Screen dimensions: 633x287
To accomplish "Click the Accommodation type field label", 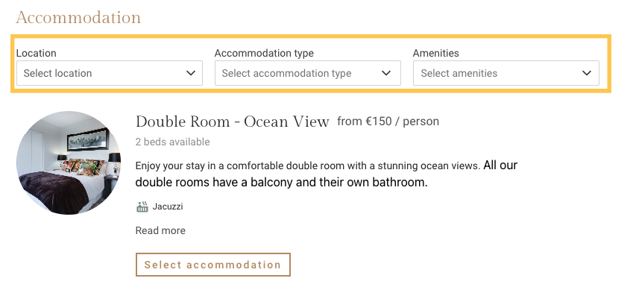I will pos(264,53).
